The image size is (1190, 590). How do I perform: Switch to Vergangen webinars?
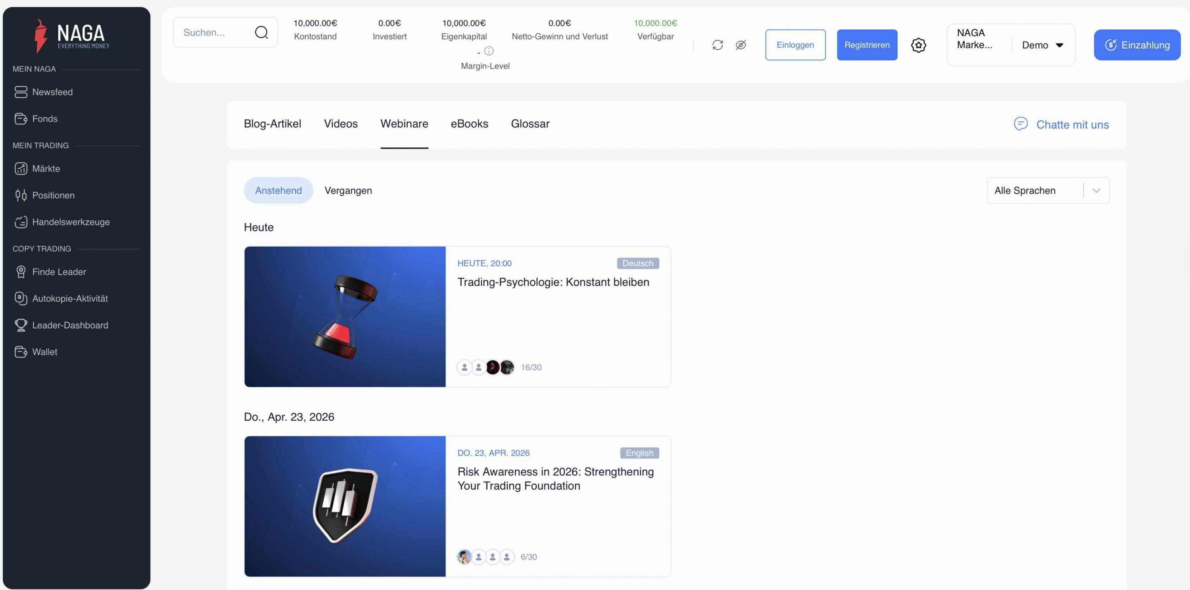click(x=348, y=190)
